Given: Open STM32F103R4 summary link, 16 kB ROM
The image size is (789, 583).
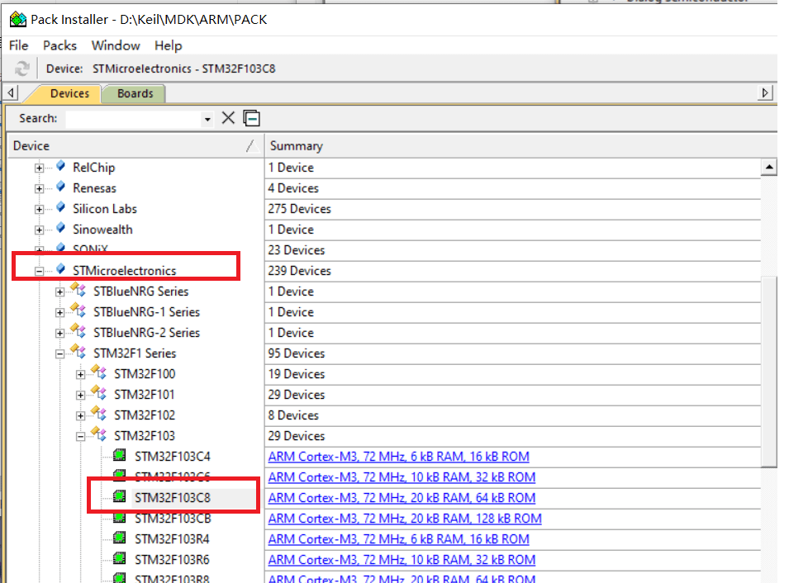Looking at the screenshot, I should 398,538.
